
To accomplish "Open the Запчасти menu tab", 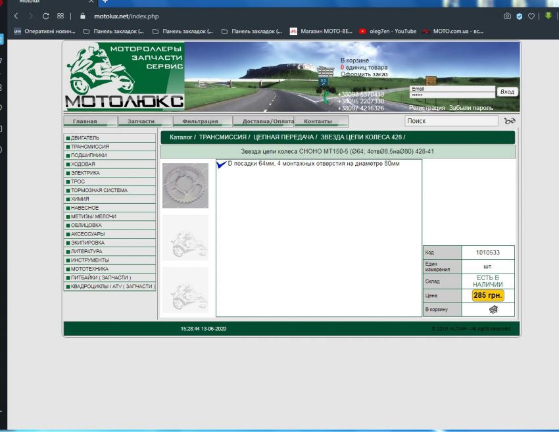I will coord(141,121).
